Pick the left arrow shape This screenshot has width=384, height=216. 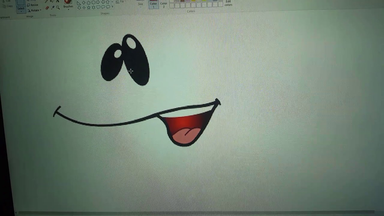pyautogui.click(x=103, y=2)
